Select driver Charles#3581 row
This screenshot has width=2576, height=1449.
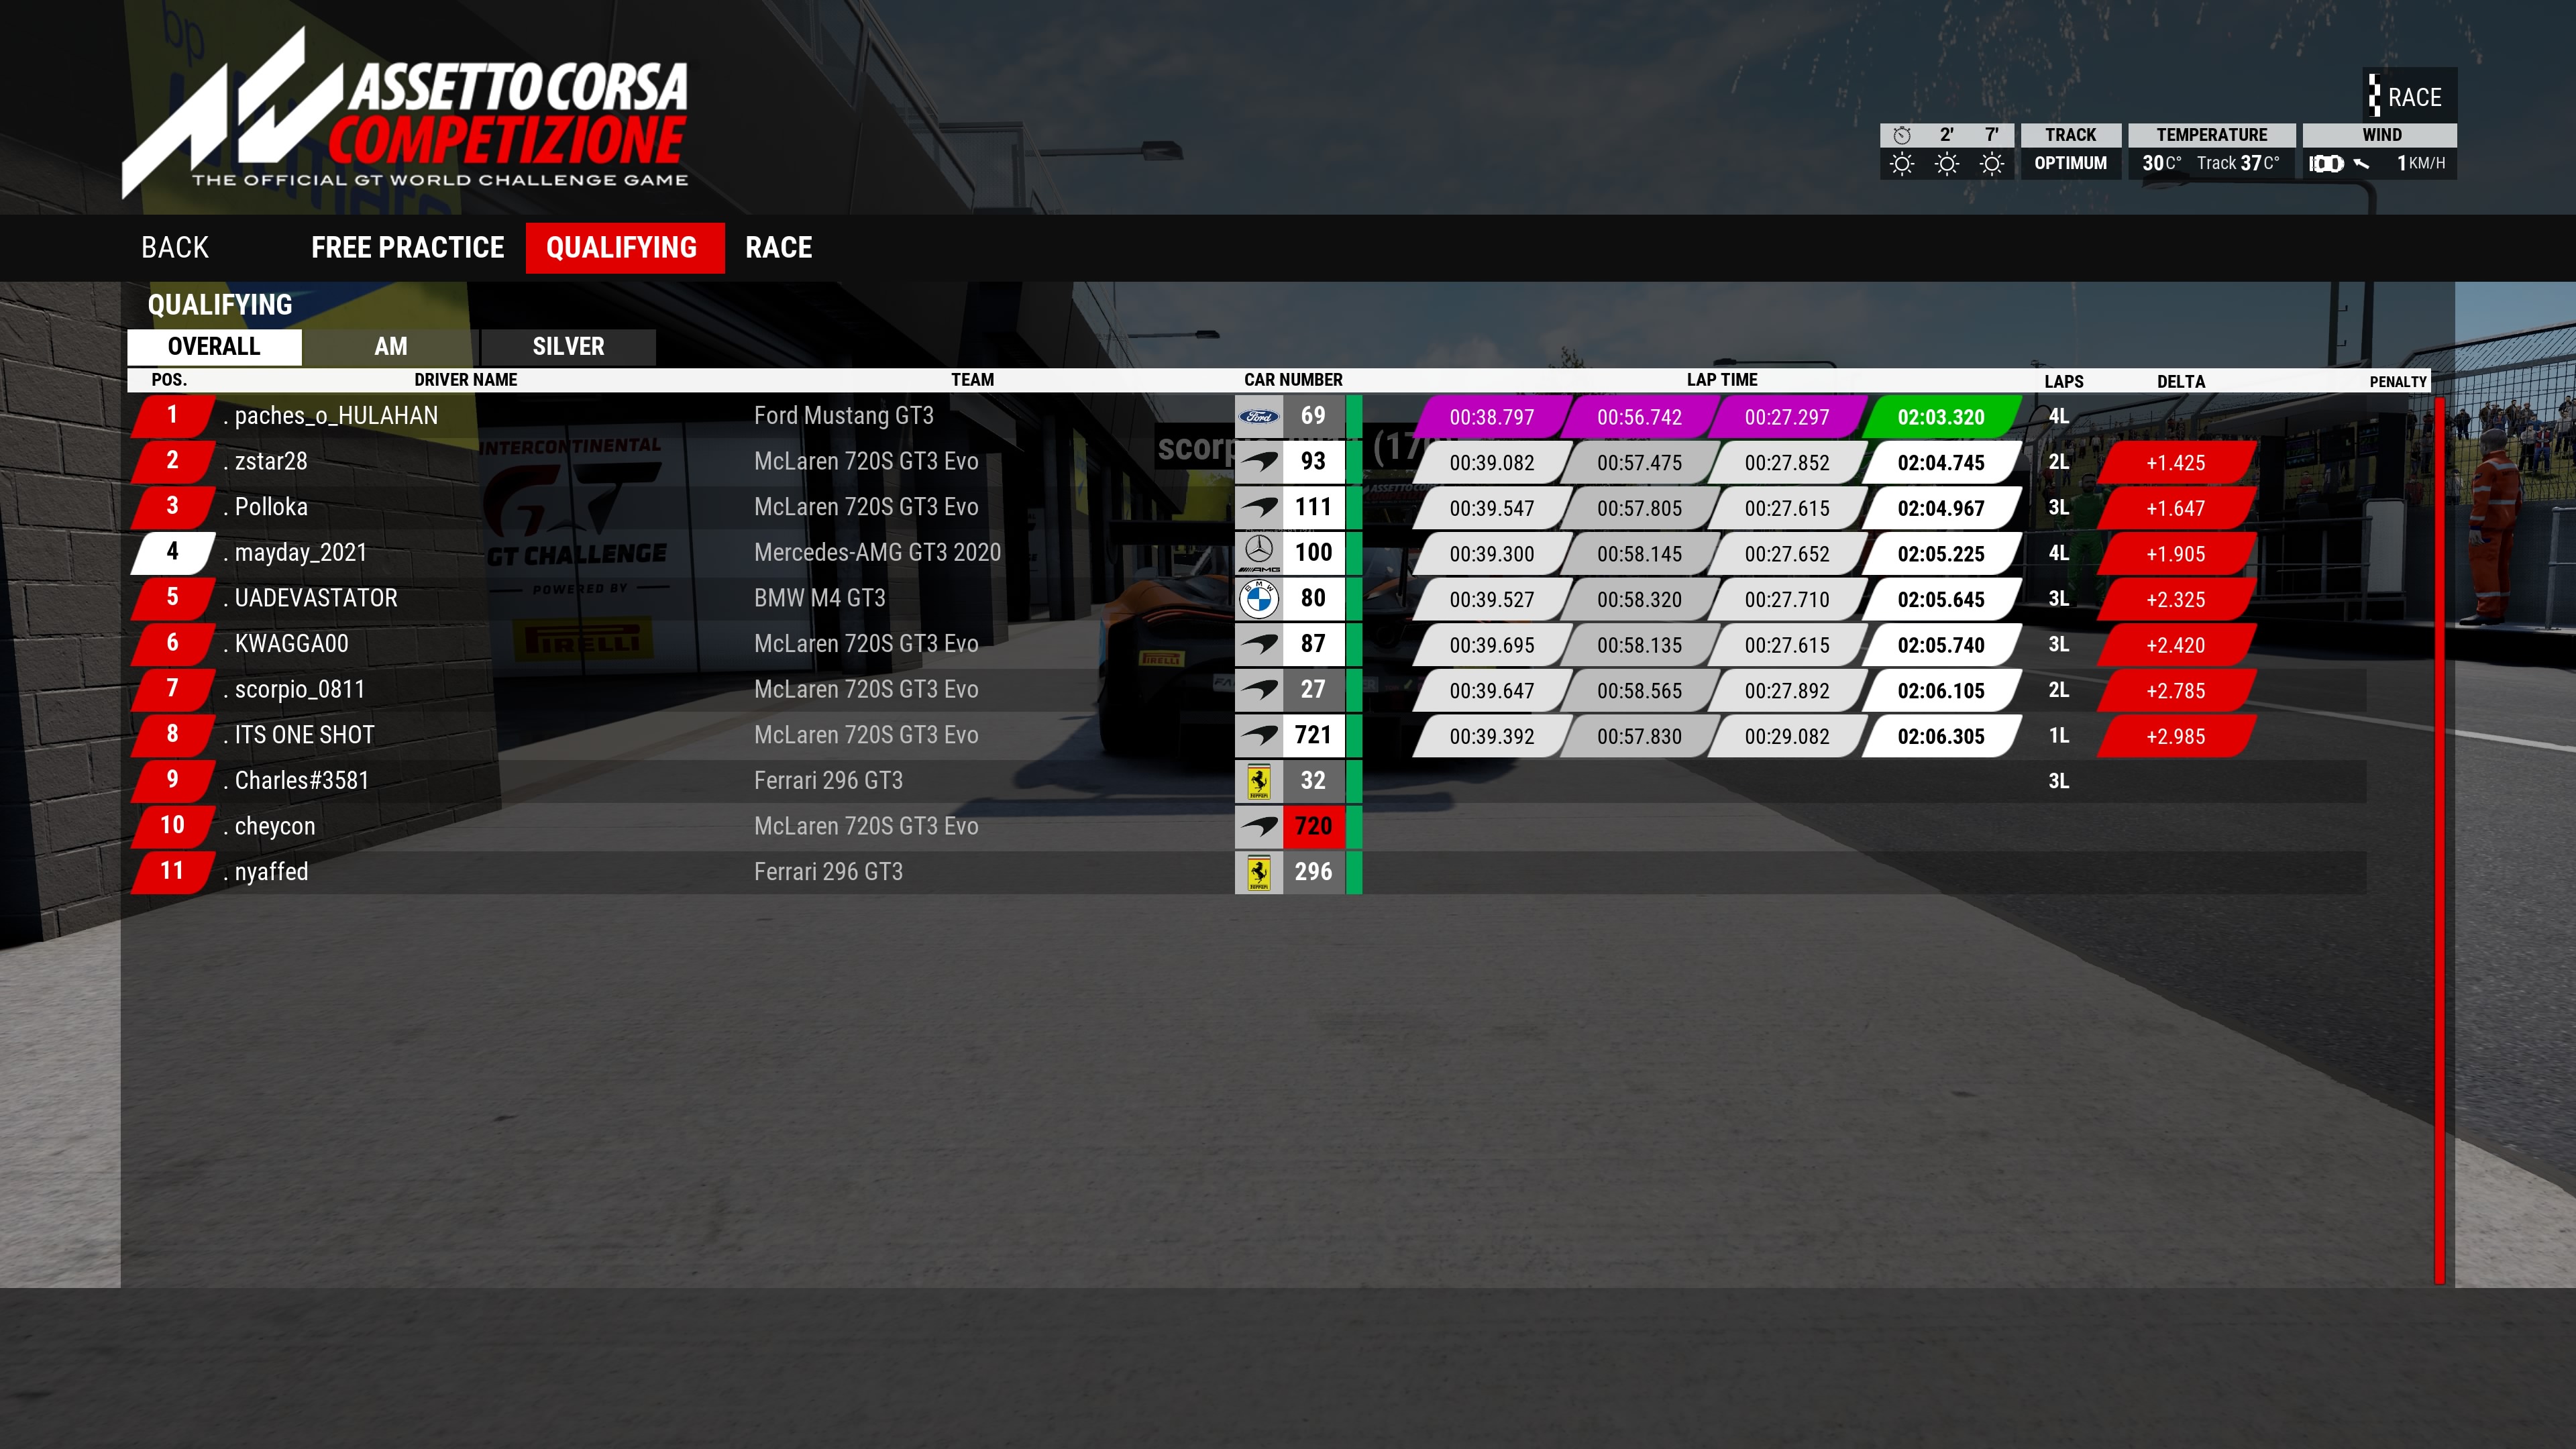click(1246, 782)
